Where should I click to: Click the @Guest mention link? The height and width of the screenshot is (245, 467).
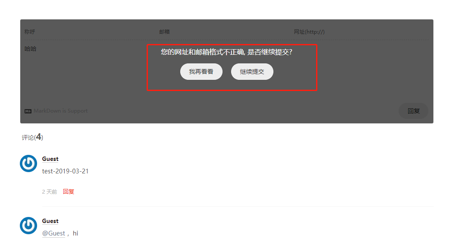[x=53, y=233]
